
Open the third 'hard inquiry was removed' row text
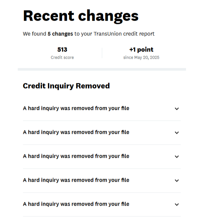point(76,156)
